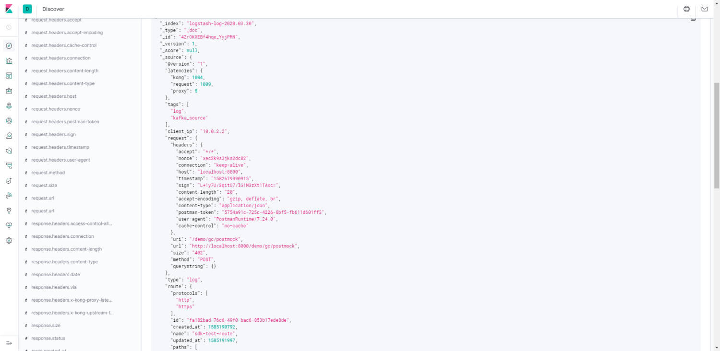Click the url value http://localhost:8000/demo/gc/postmock

[244, 246]
